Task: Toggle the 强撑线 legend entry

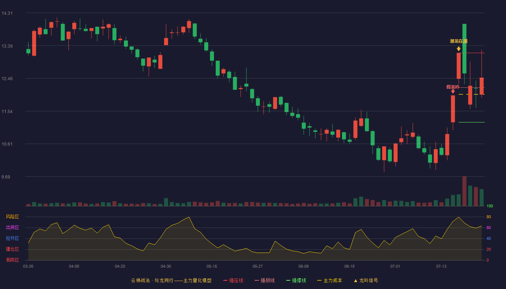Action: pyautogui.click(x=296, y=280)
